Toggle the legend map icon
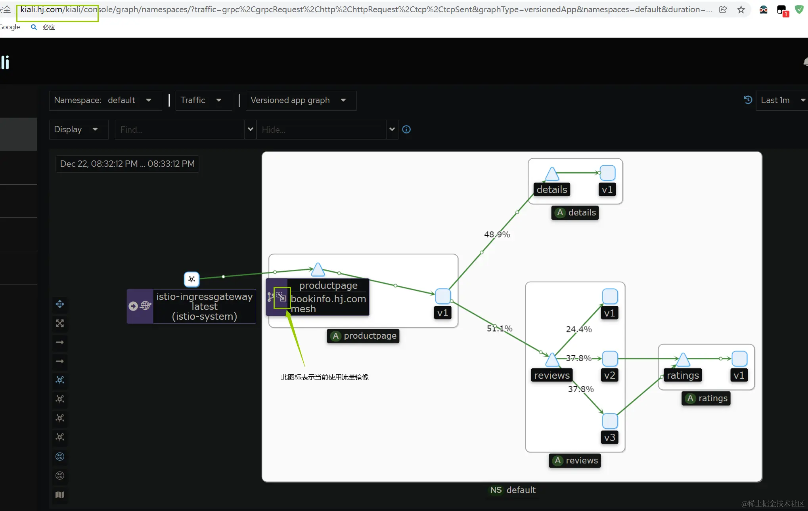Viewport: 808px width, 511px height. (x=60, y=495)
